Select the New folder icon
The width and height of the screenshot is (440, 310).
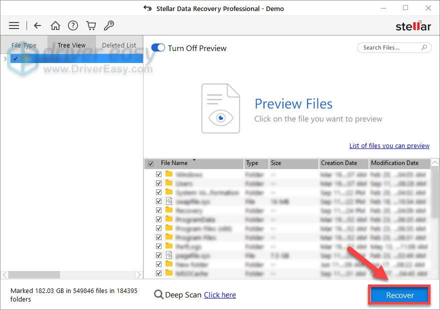click(169, 263)
